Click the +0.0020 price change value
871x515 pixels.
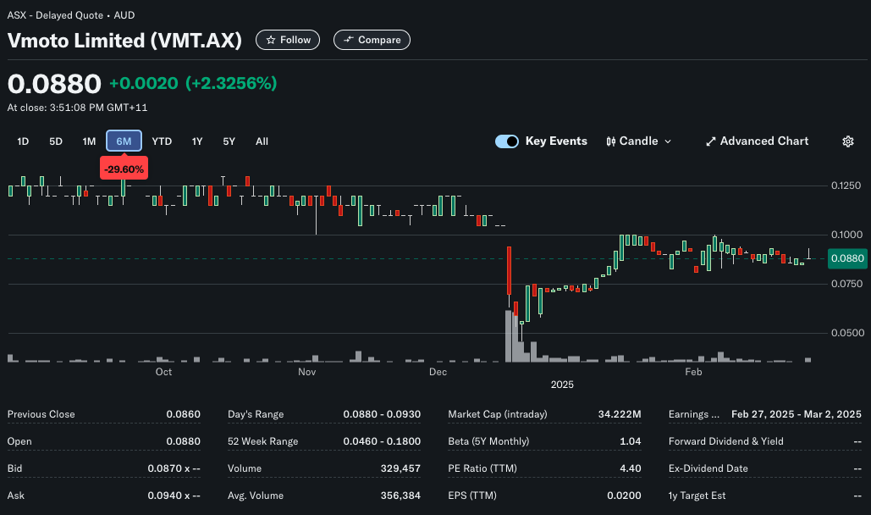coord(143,83)
